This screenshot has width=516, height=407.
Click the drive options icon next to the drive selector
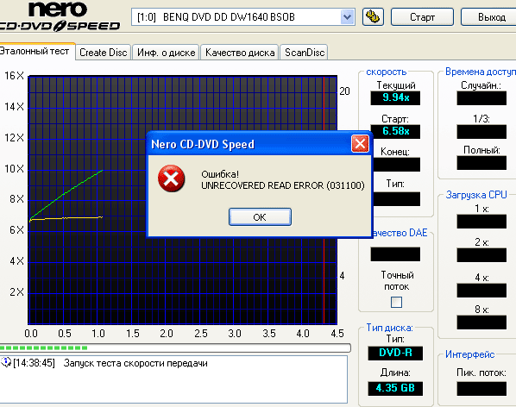click(x=373, y=16)
